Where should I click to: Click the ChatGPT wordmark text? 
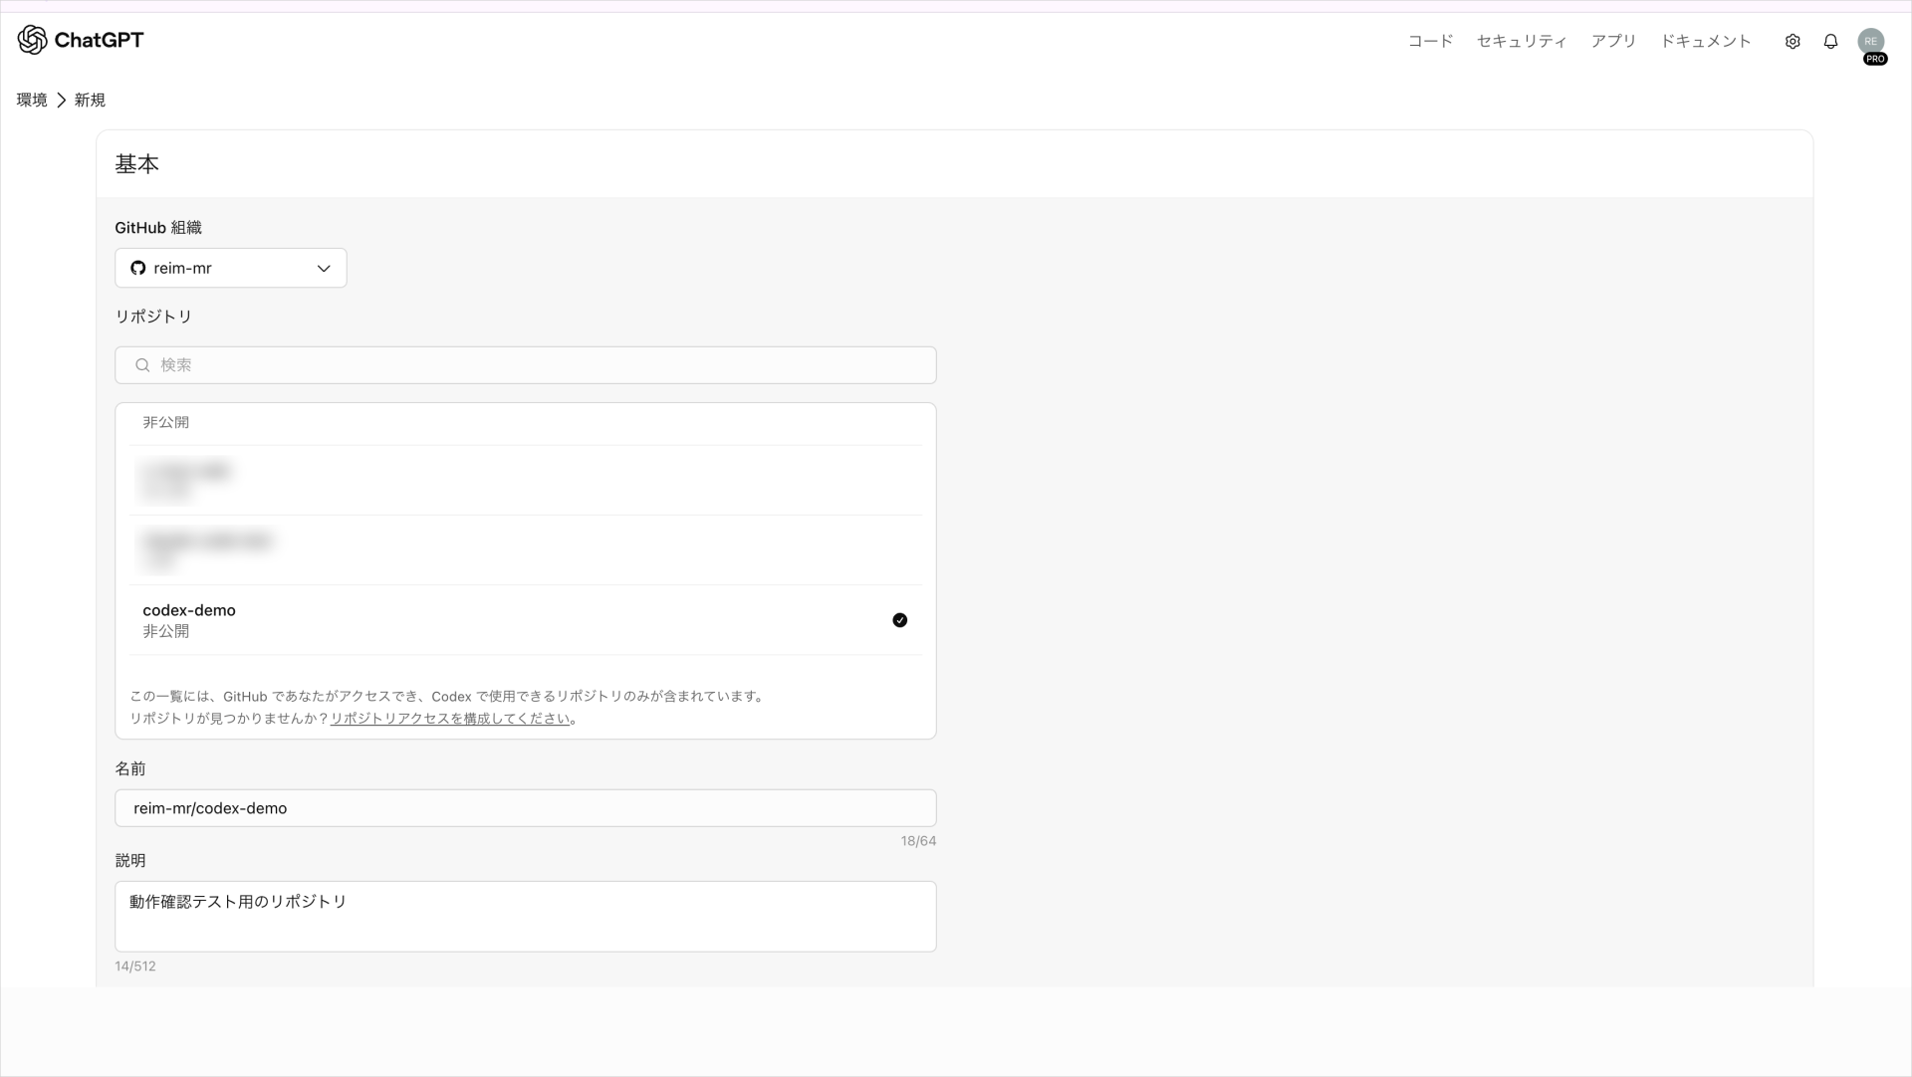point(99,40)
